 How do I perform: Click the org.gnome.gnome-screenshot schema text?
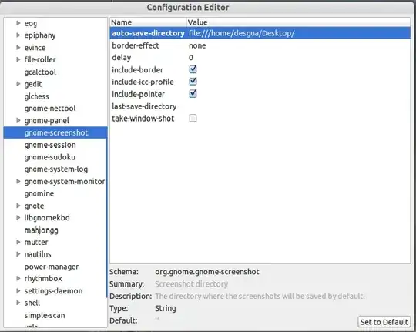click(x=207, y=272)
